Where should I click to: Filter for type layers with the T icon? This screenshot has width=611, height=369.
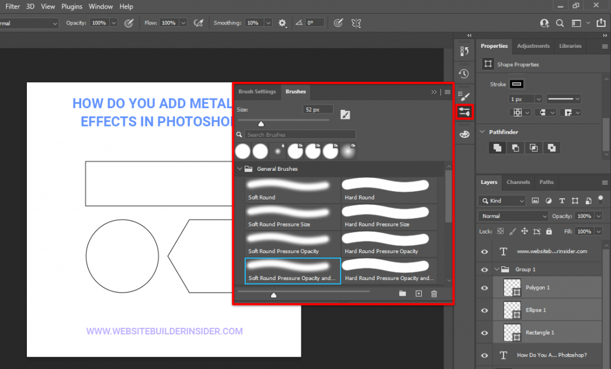(561, 201)
